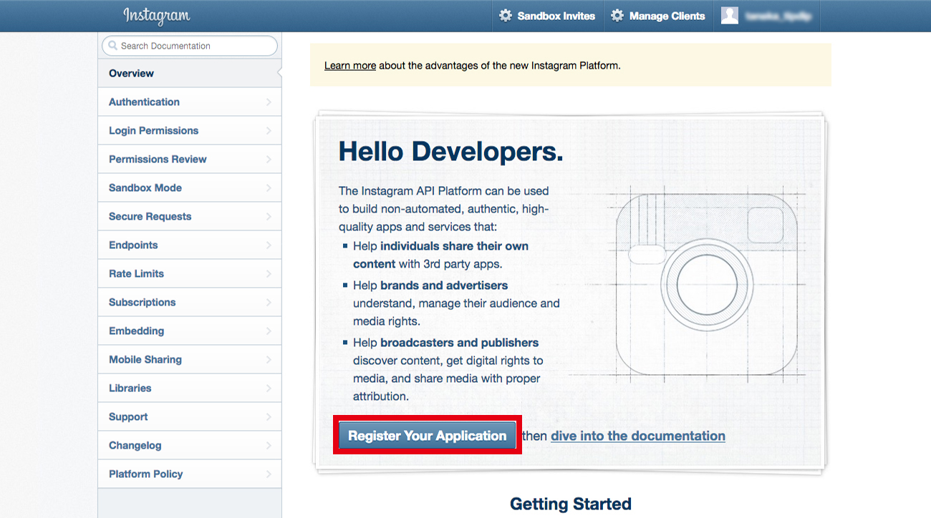
Task: Open the Support page
Action: coord(190,416)
